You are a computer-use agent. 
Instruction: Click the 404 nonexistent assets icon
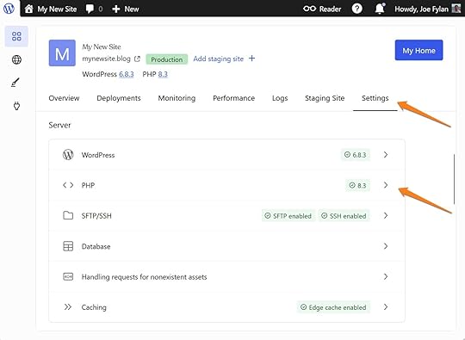(68, 277)
